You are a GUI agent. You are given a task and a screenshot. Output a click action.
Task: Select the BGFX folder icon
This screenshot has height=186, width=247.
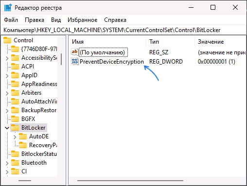15,119
